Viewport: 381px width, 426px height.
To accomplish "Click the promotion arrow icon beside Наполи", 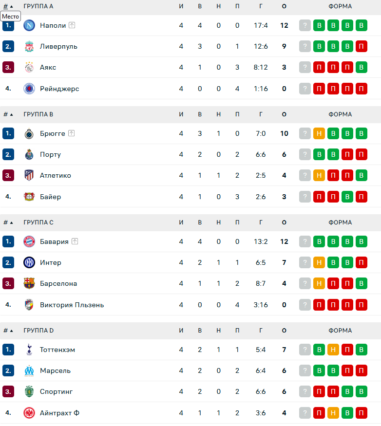I will (x=72, y=25).
